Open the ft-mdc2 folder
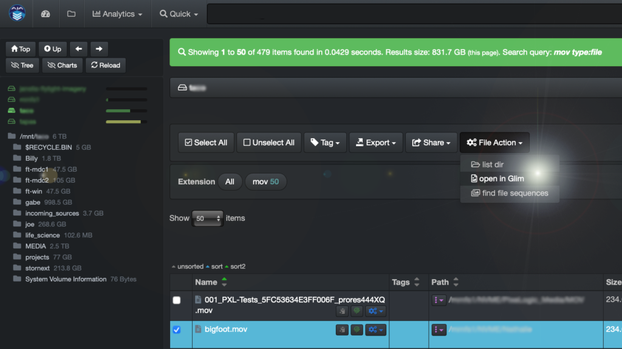 point(37,180)
